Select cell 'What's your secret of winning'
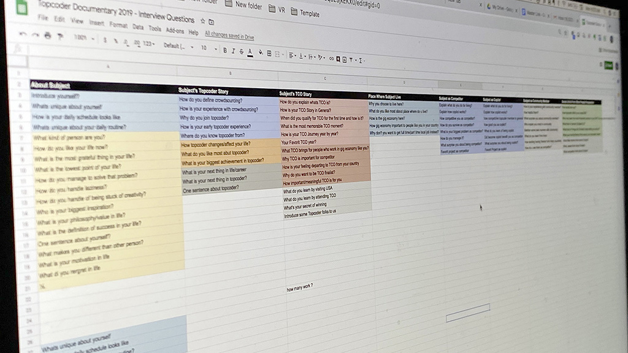Image resolution: width=628 pixels, height=353 pixels. coord(327,206)
